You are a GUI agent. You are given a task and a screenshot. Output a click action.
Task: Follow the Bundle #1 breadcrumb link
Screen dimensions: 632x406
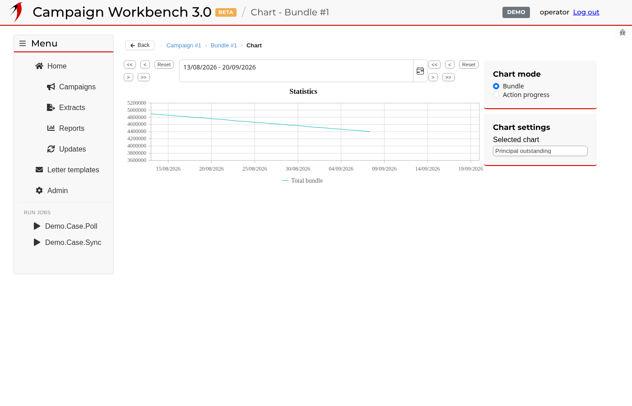(x=224, y=46)
